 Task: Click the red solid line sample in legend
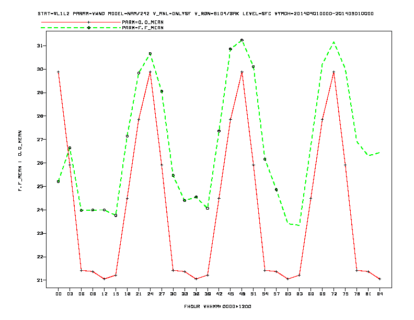(x=81, y=22)
